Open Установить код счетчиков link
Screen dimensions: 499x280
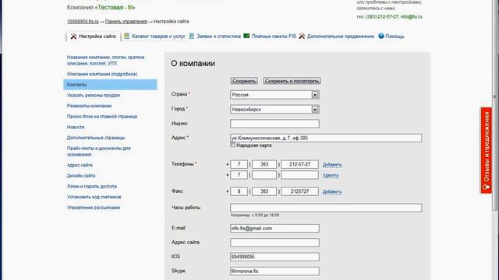(x=94, y=197)
